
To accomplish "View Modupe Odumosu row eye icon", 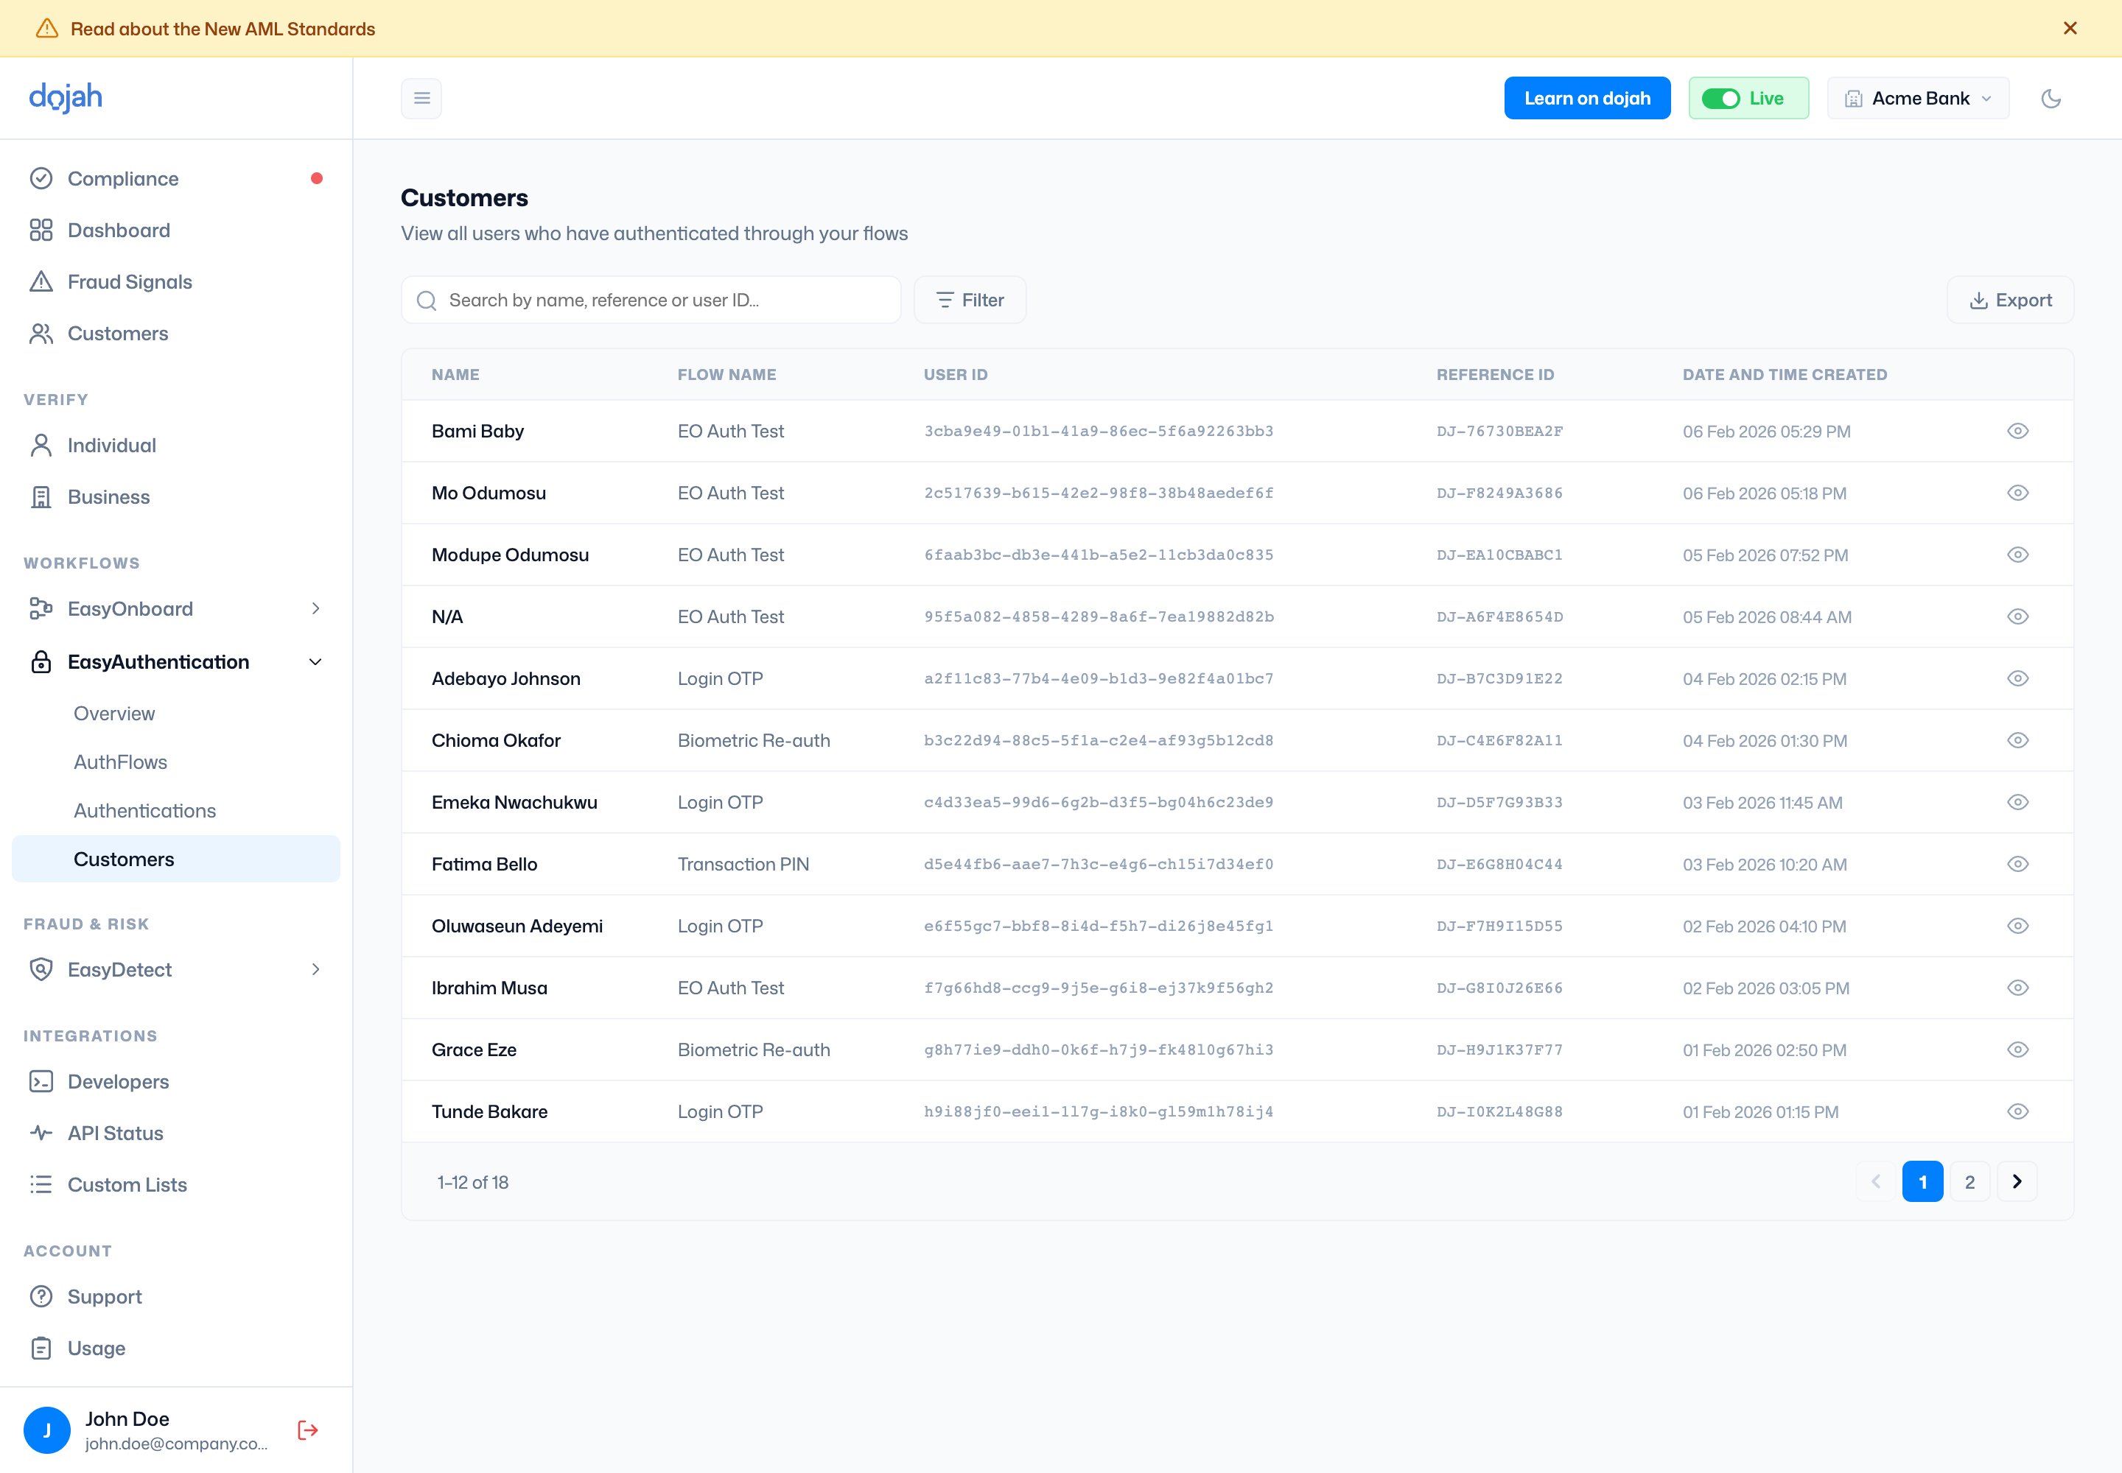I will [2017, 555].
